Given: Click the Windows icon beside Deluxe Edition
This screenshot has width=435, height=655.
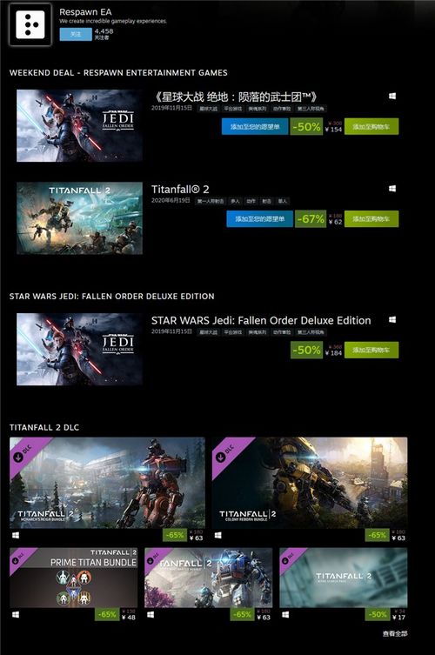Looking at the screenshot, I should pyautogui.click(x=392, y=319).
